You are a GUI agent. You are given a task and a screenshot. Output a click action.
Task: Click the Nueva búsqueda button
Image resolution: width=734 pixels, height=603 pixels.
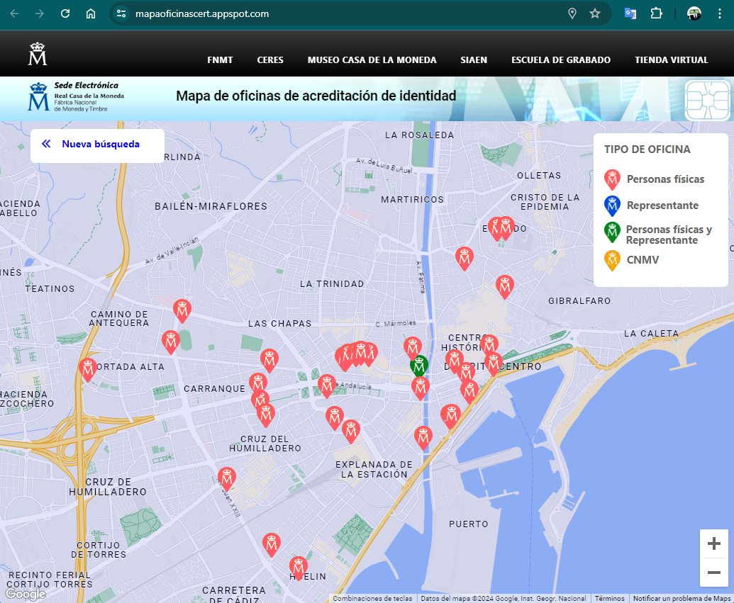coord(97,145)
